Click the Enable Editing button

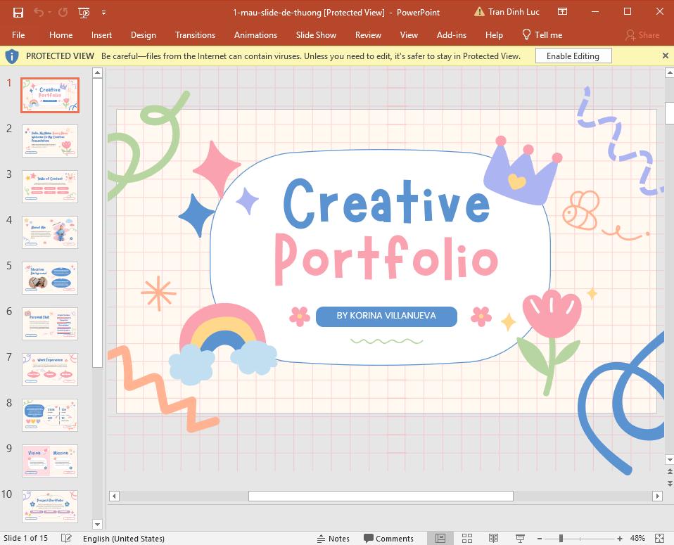click(x=573, y=55)
